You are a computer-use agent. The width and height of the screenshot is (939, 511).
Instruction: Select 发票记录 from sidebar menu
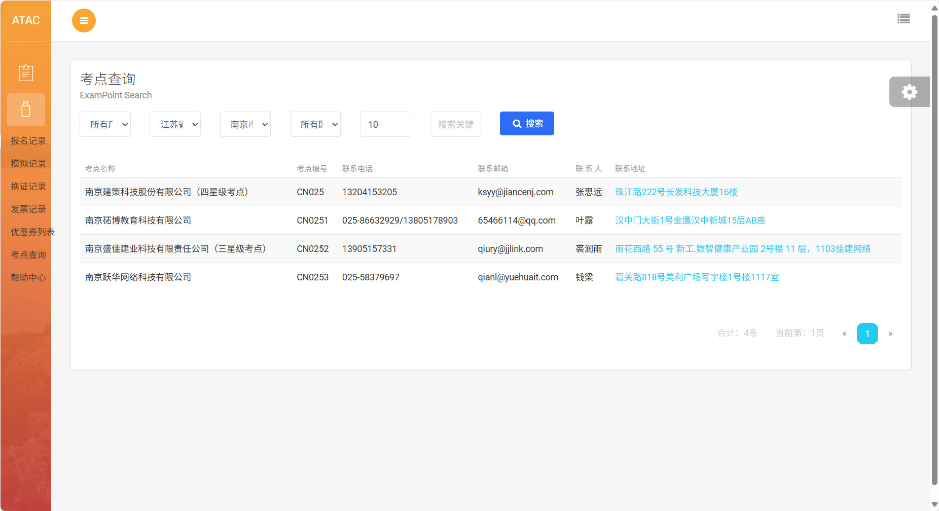[x=28, y=209]
